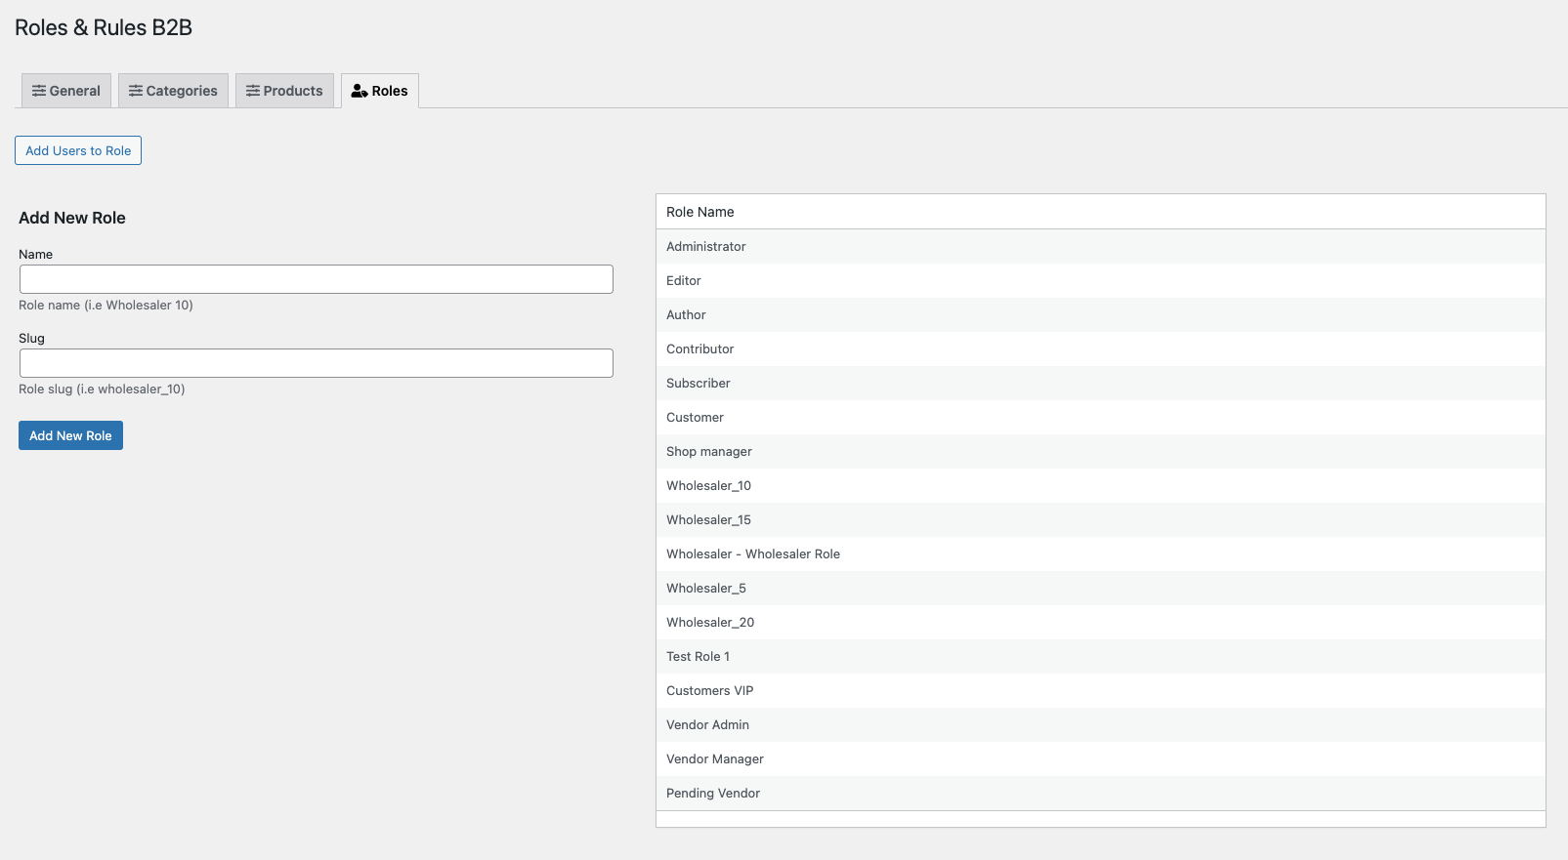Select the Shop manager role row
This screenshot has height=860, width=1568.
coord(1101,451)
